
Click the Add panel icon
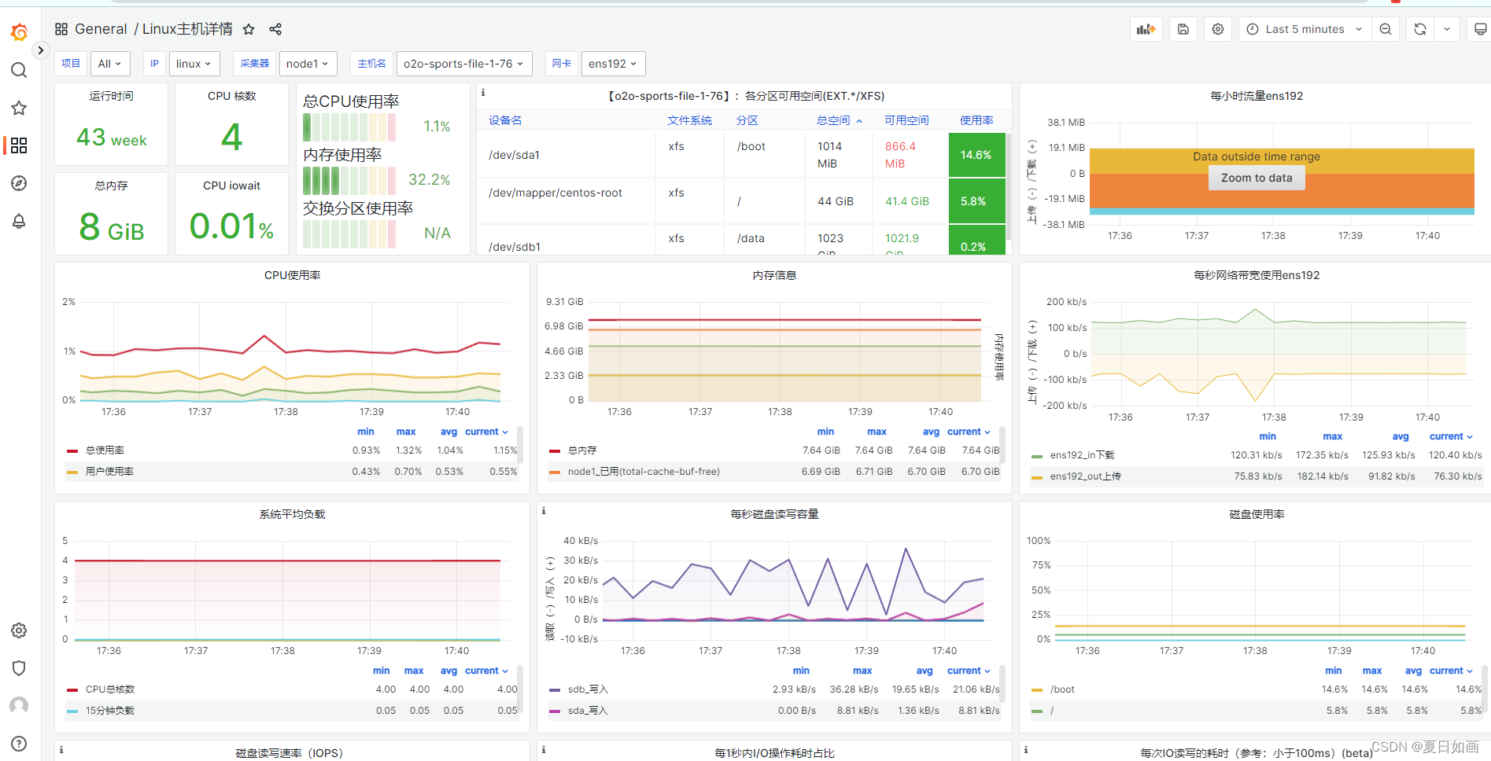pos(1146,29)
